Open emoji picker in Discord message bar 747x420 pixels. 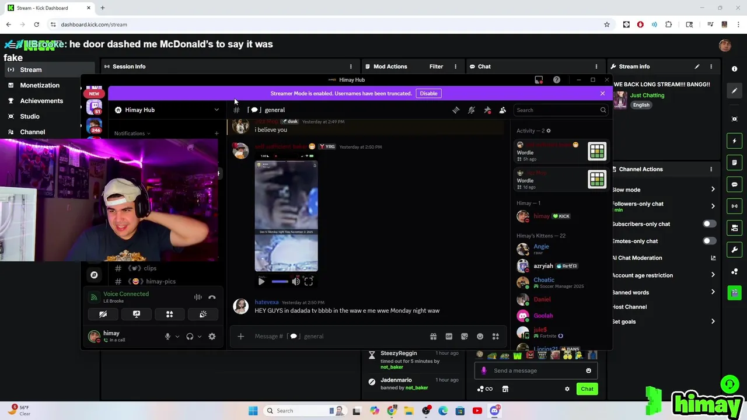pos(480,336)
